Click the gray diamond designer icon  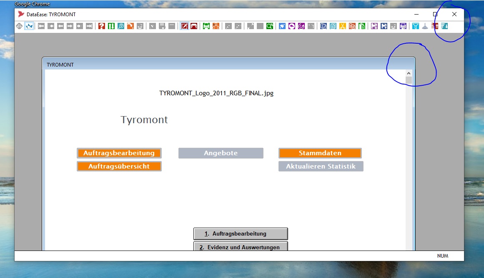[19, 26]
